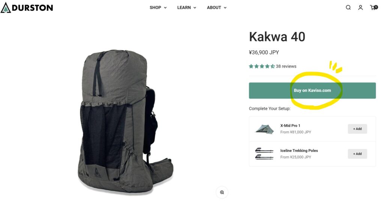Open the search magnifier icon
This screenshot has width=384, height=206.
click(348, 8)
